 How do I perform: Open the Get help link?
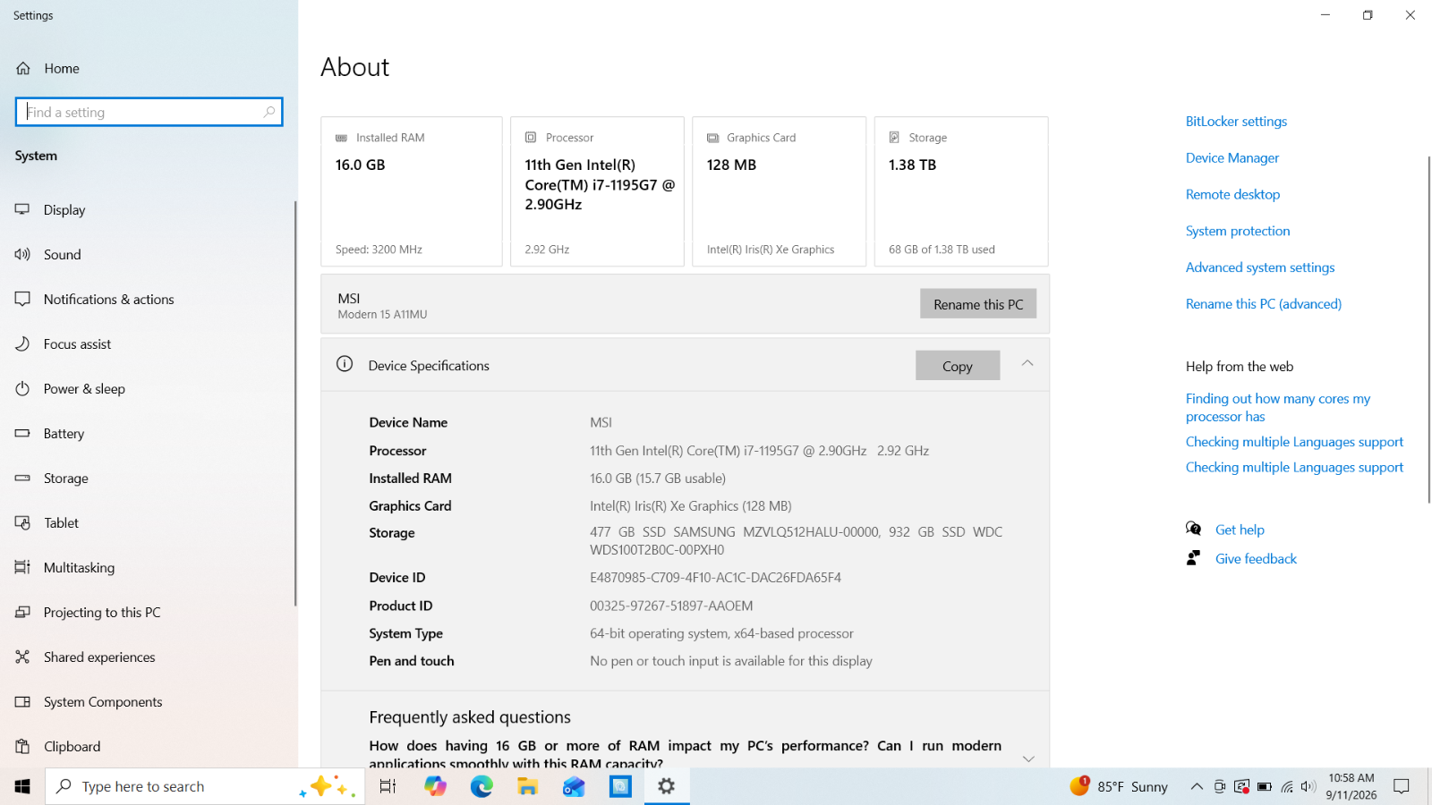[x=1240, y=530]
